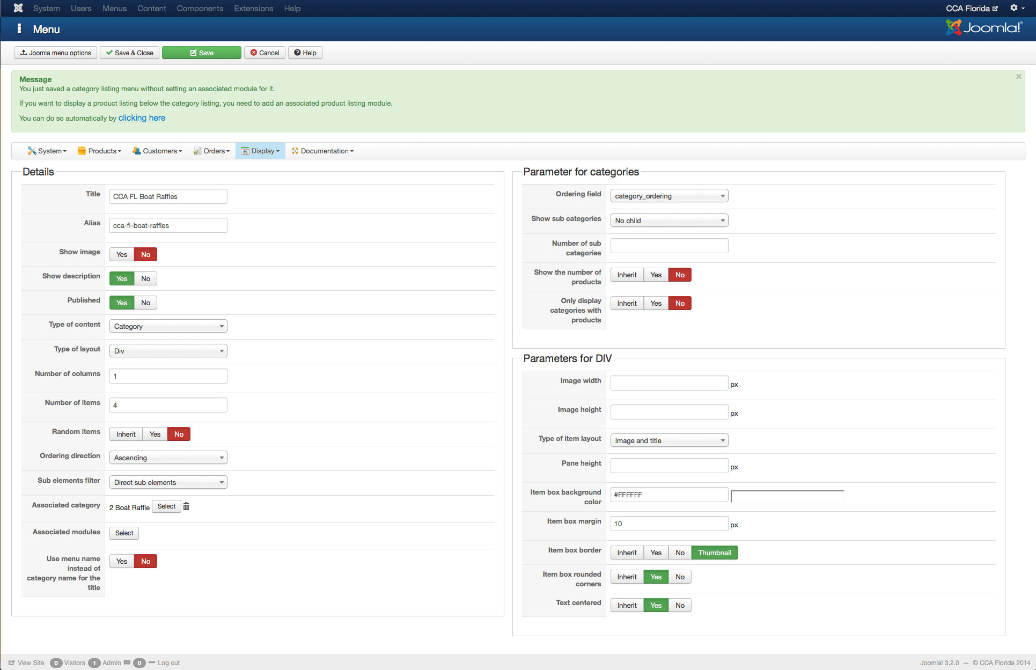Open the Ordering field dropdown
The height and width of the screenshot is (670, 1036).
click(x=669, y=196)
